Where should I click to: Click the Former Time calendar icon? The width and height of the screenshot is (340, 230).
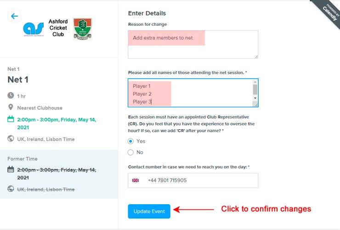coord(11,169)
